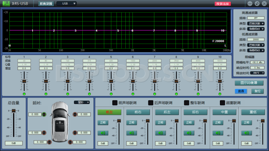Enable the 整车联调 checkbox
269x151 pixels.
click(x=187, y=103)
